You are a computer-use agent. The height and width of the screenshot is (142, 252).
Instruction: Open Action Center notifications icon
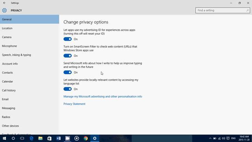click(228, 138)
